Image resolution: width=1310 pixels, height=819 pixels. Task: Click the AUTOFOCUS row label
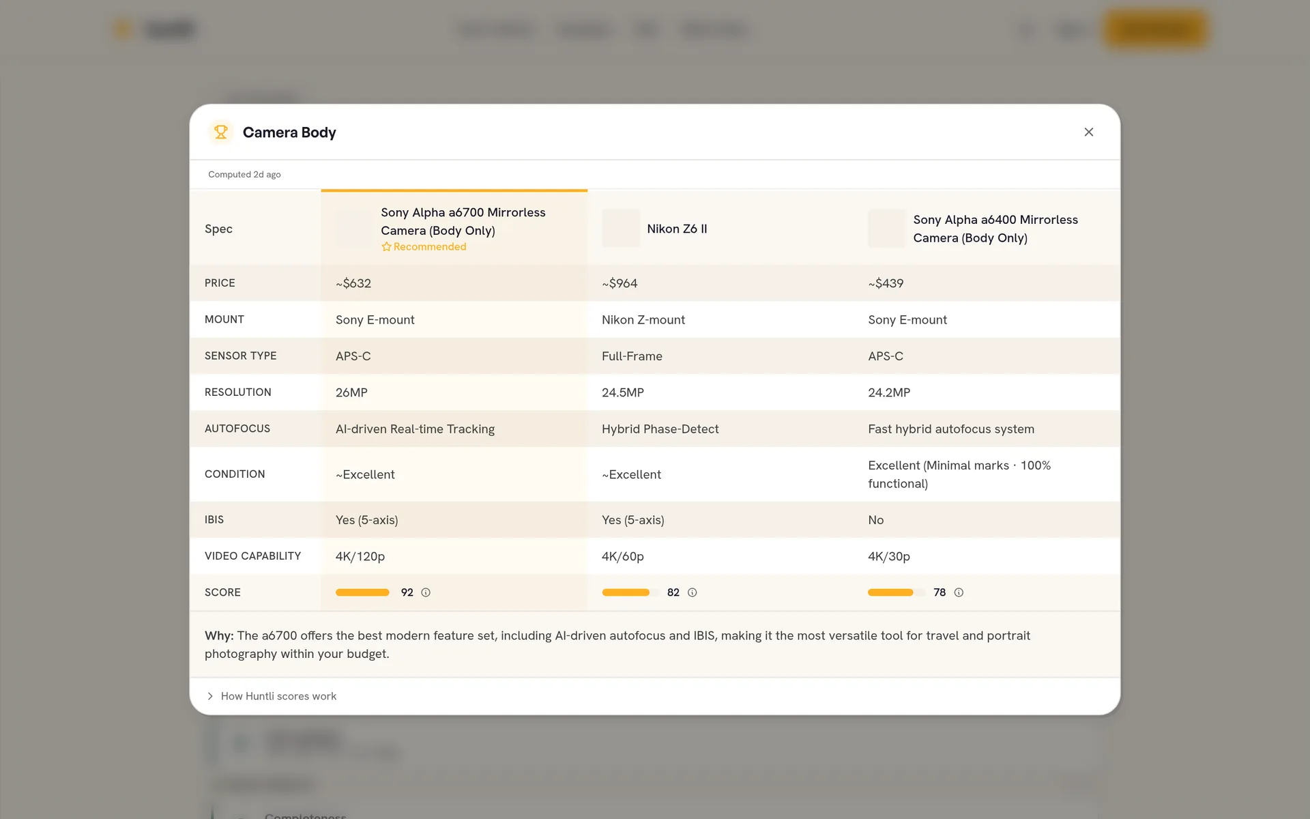click(x=237, y=429)
